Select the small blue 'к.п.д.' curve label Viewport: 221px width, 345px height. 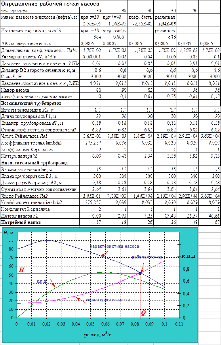(42, 281)
